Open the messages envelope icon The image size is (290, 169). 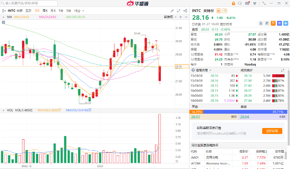247,3
